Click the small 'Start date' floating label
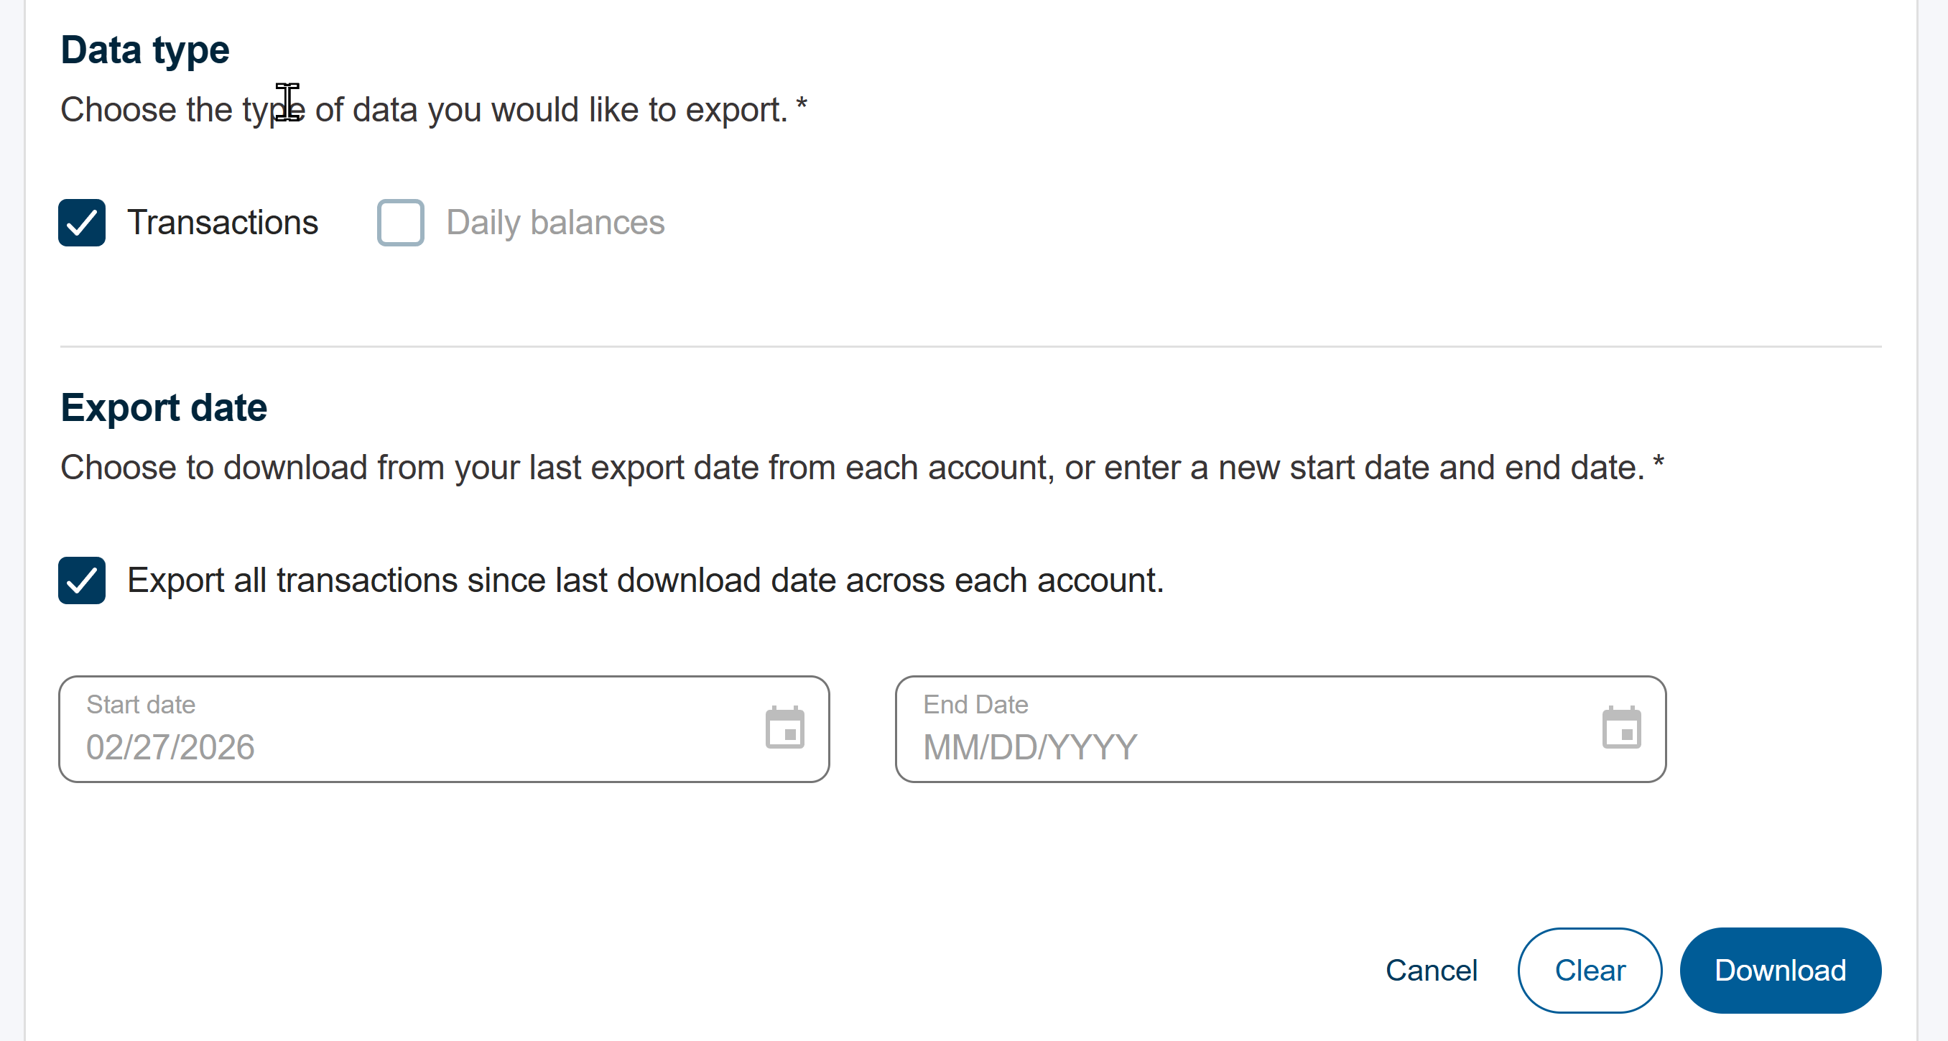 (x=141, y=704)
